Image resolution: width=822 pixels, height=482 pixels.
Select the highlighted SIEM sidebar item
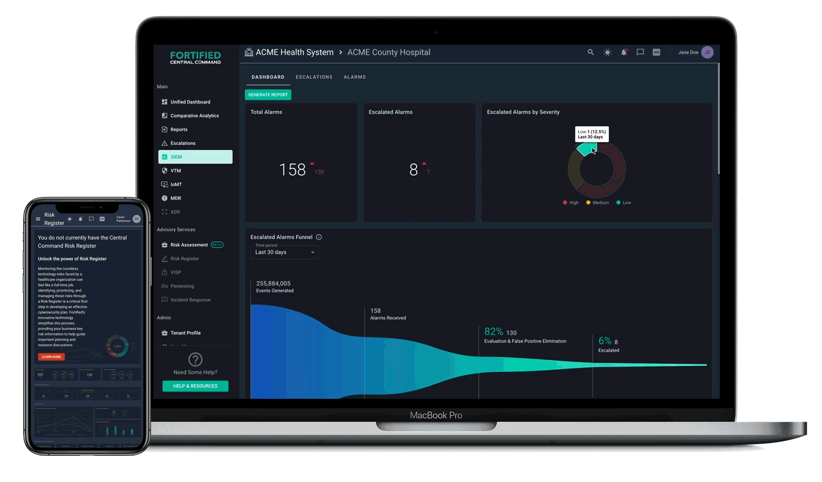(195, 157)
